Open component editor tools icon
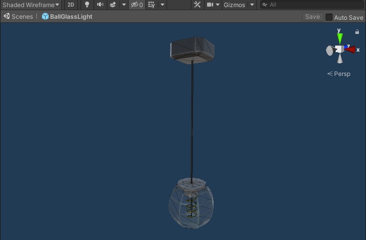 pos(197,5)
